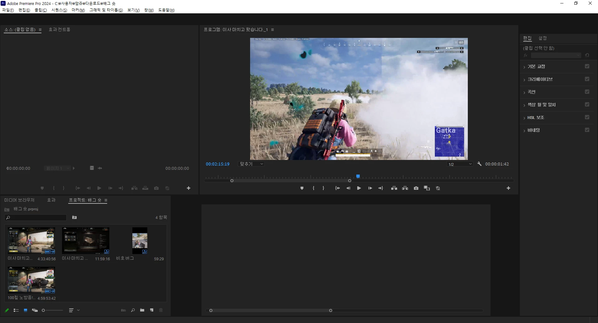598x323 pixels.
Task: Click the Extract button in Program monitor
Action: [x=405, y=188]
